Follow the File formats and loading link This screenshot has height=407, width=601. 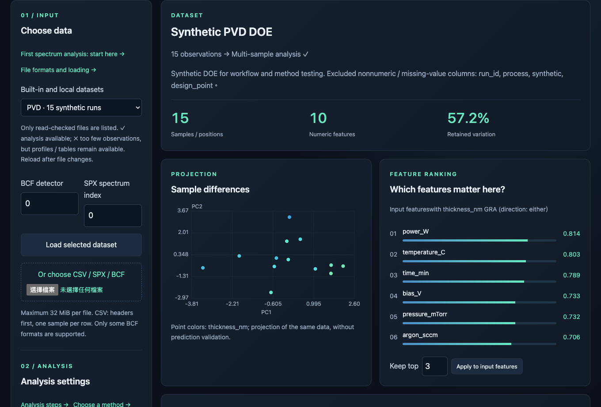click(x=59, y=70)
